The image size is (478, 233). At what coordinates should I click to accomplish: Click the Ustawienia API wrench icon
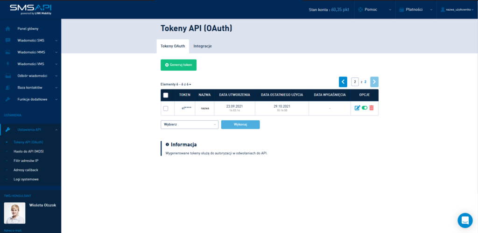[8, 130]
